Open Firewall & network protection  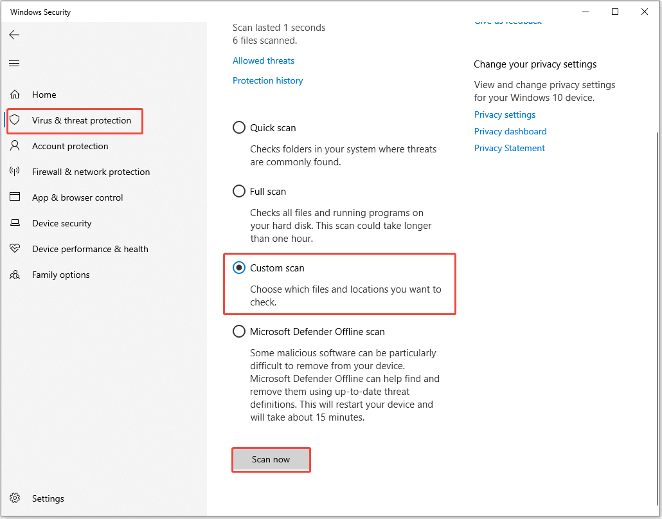click(91, 172)
